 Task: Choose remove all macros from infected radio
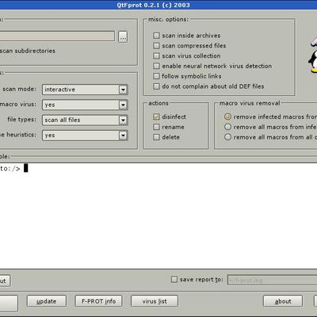(x=227, y=127)
